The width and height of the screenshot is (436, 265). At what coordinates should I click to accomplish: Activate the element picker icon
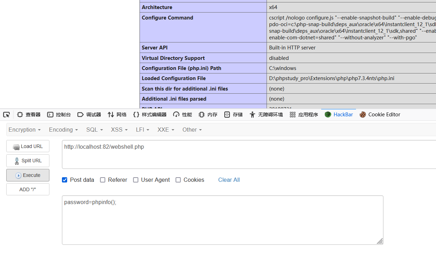pyautogui.click(x=6, y=115)
